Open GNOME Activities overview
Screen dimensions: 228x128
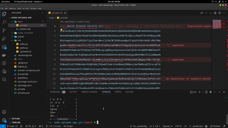6,1
